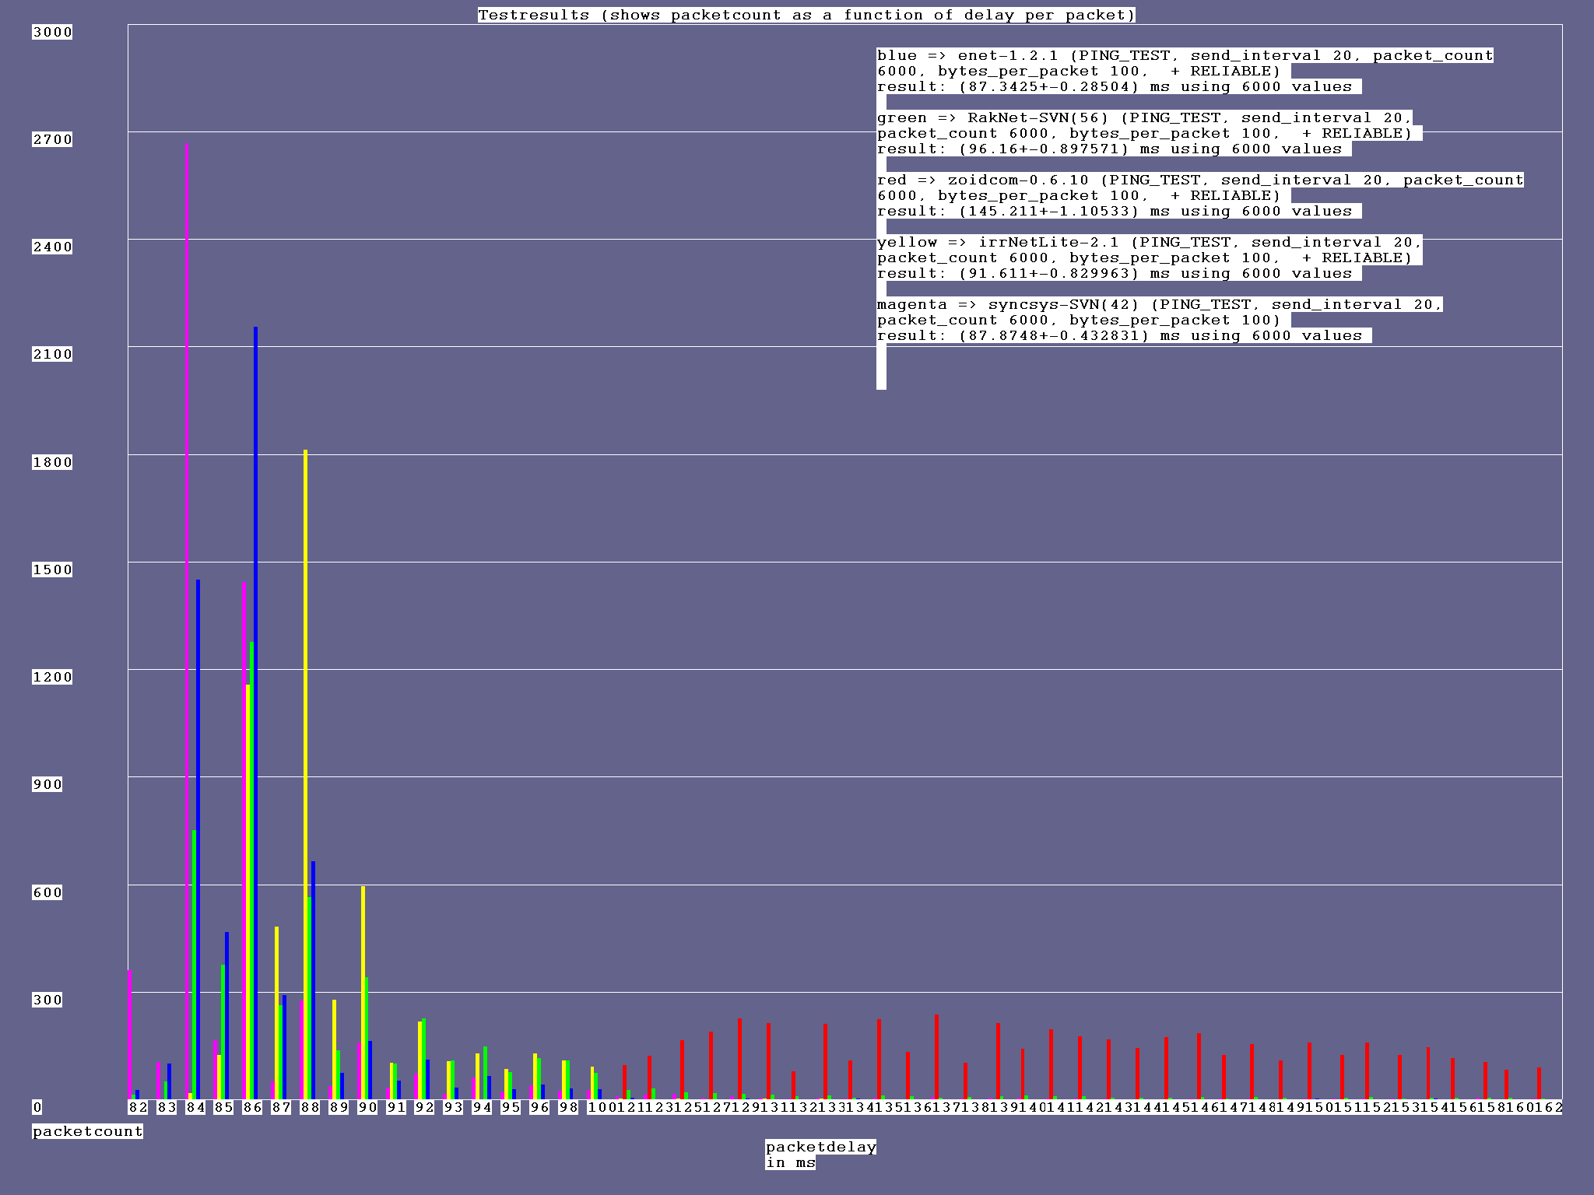Click the y-axis label '300'
Viewport: 1594px width, 1195px height.
tap(47, 1000)
